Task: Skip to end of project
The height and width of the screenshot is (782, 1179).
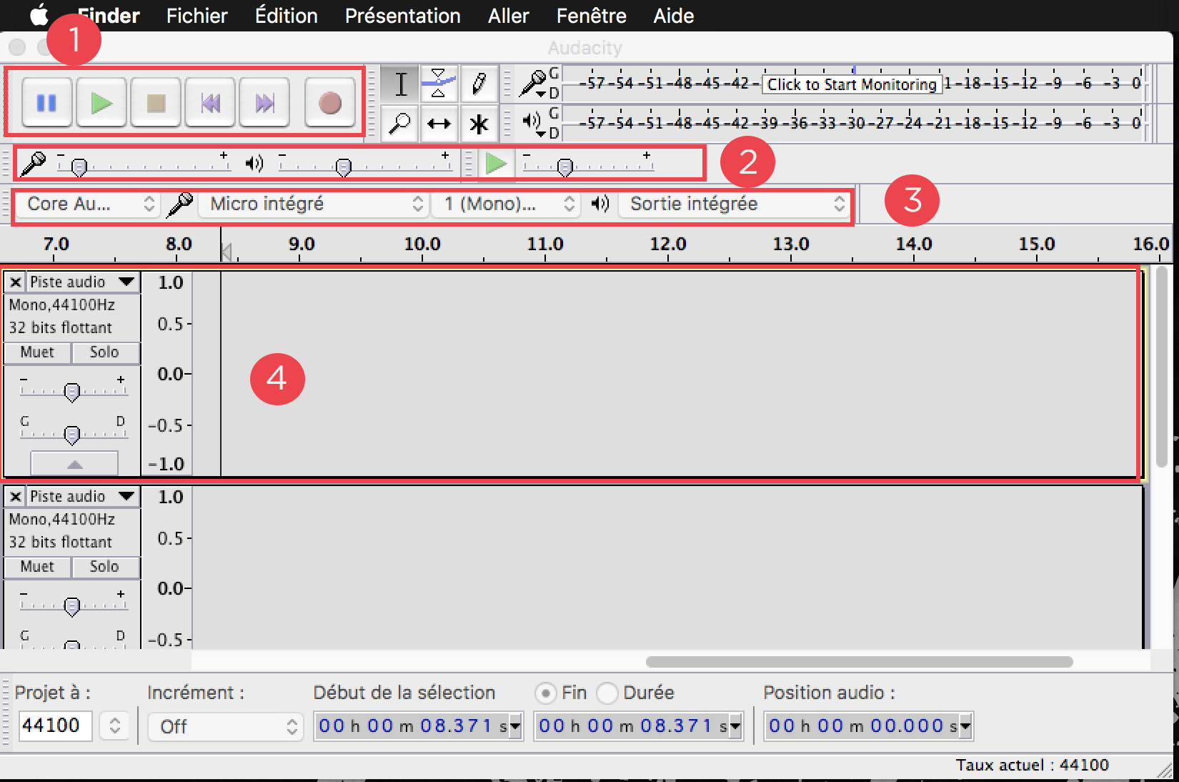Action: pos(264,103)
